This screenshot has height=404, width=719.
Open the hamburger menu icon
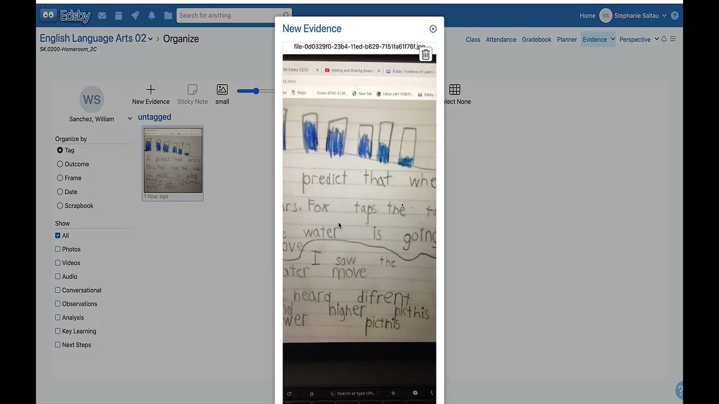(x=673, y=39)
